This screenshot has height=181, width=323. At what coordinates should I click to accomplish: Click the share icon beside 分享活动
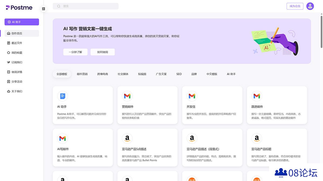pos(9,82)
